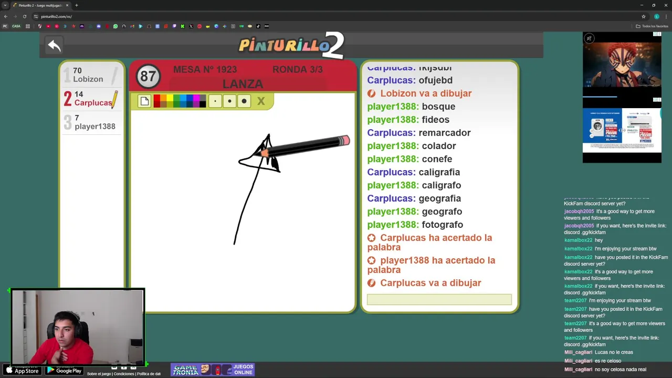672x378 pixels.
Task: Click chat message 'Lobizon va a dibujar'
Action: point(419,93)
